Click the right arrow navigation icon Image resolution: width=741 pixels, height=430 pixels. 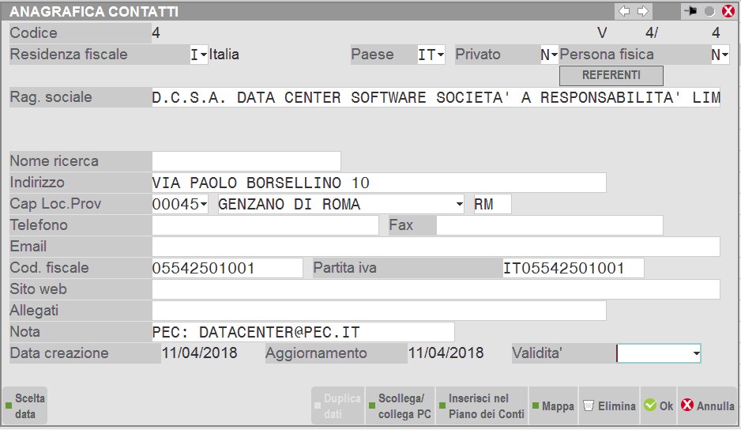(643, 11)
